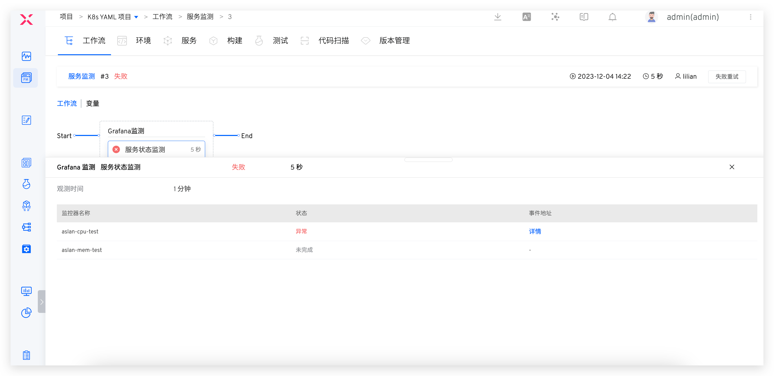Open 详情 link for aslan-cpu-test
The image size is (774, 376).
point(535,231)
